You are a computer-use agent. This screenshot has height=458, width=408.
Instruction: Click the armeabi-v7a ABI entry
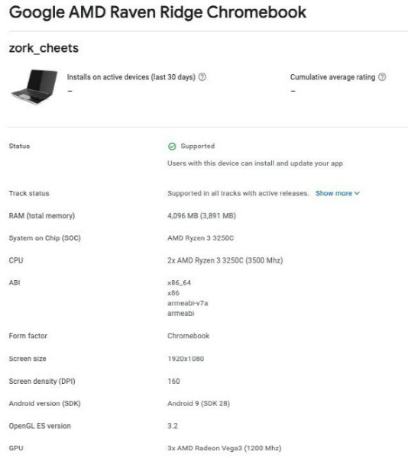pos(188,303)
